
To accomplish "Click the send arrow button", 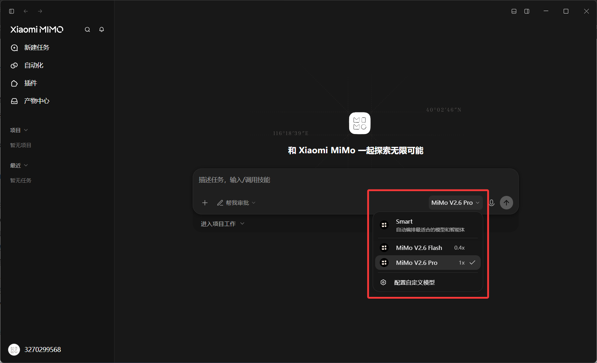I will [506, 203].
